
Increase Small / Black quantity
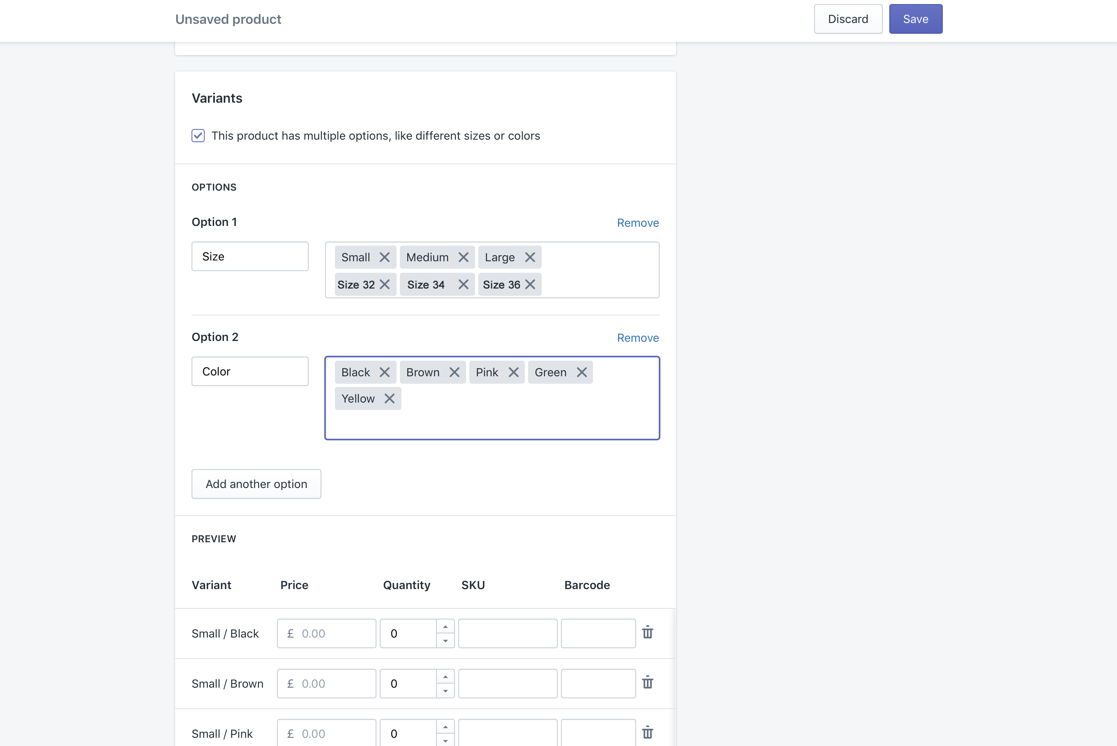[x=445, y=626]
